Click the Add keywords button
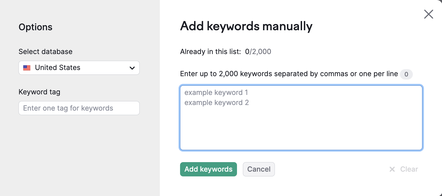The height and width of the screenshot is (196, 442). tap(208, 169)
